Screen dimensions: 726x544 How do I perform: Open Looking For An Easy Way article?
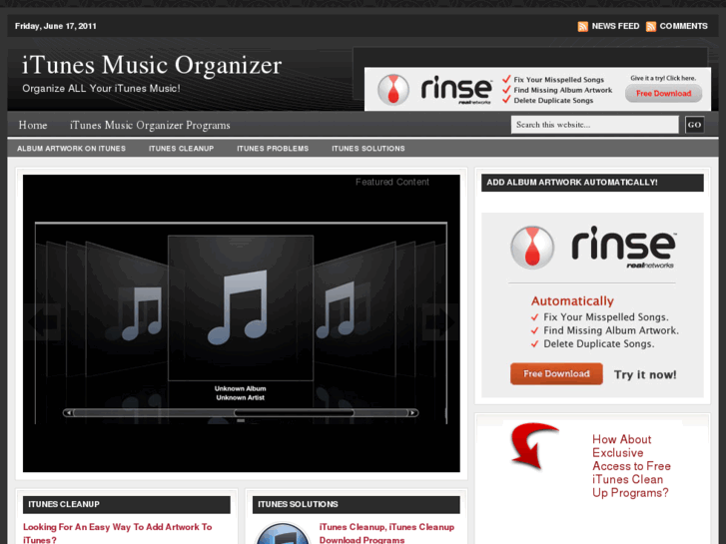point(118,533)
